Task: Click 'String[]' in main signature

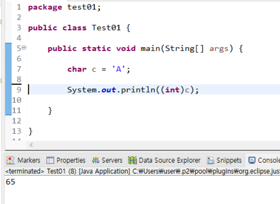Action: pyautogui.click(x=185, y=49)
